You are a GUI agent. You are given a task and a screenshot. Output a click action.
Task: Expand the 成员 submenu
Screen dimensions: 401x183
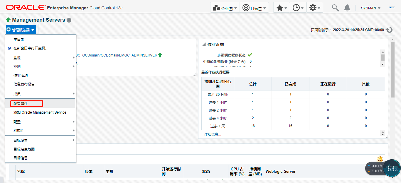click(x=41, y=94)
